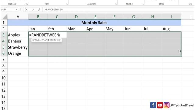The height and width of the screenshot is (110, 195).
Task: Click the Select All corner triangle
Action: (5, 17)
